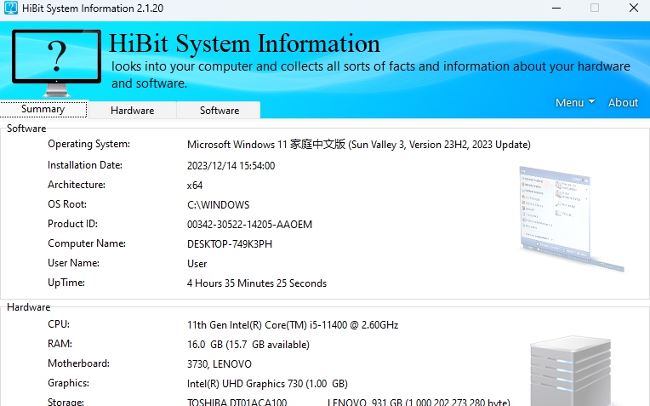This screenshot has width=650, height=406.
Task: Open the Menu dropdown
Action: [x=569, y=102]
